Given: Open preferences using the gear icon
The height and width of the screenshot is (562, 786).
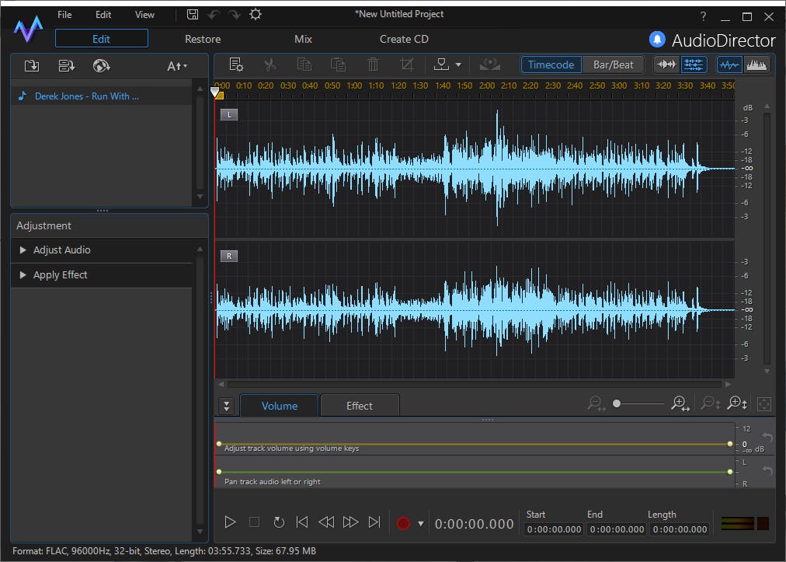Looking at the screenshot, I should point(256,15).
